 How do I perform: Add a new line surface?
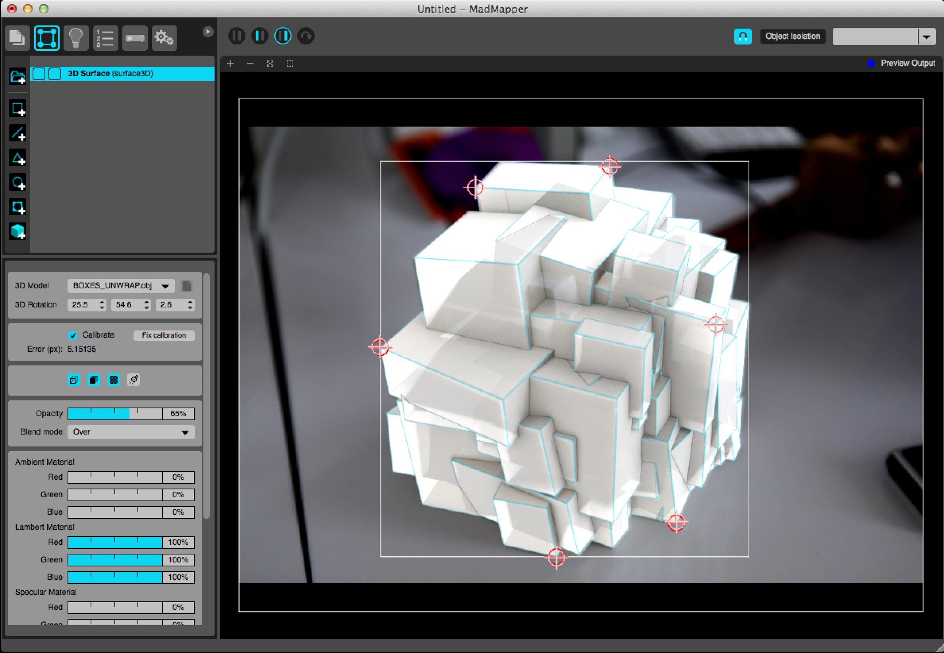click(17, 133)
